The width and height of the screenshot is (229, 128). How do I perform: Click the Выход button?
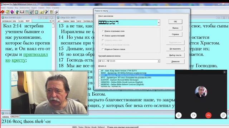tap(175, 28)
